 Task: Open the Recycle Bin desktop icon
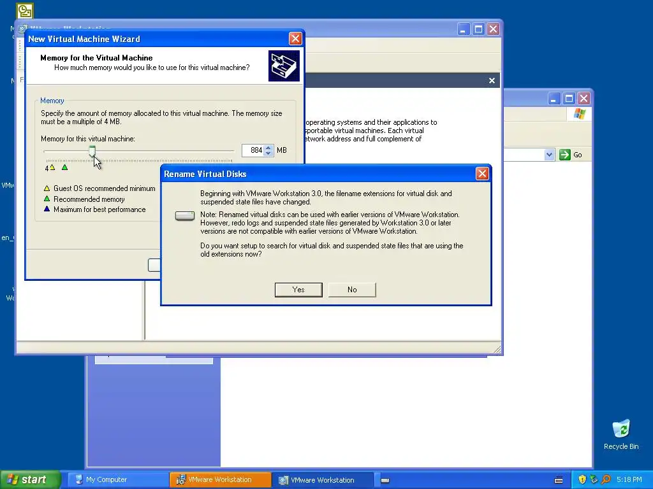tap(621, 434)
